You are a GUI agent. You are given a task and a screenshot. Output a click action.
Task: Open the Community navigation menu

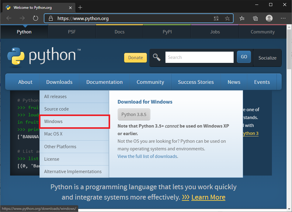(150, 82)
